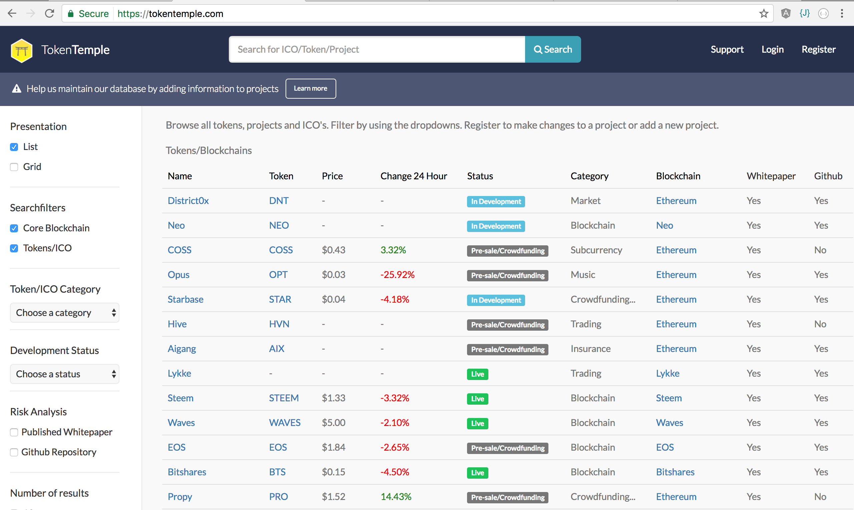The width and height of the screenshot is (854, 510).
Task: Open the Waves project name link
Action: (x=181, y=423)
